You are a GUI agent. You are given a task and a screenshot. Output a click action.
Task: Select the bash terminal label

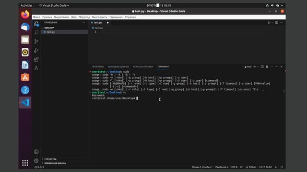coord(248,67)
